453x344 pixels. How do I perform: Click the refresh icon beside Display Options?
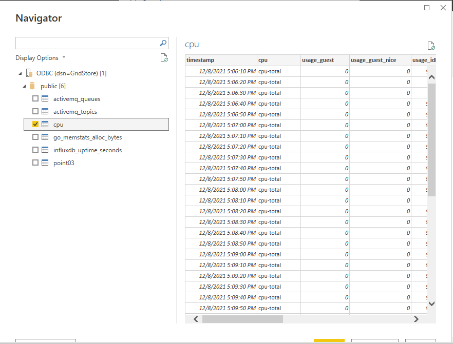click(164, 58)
